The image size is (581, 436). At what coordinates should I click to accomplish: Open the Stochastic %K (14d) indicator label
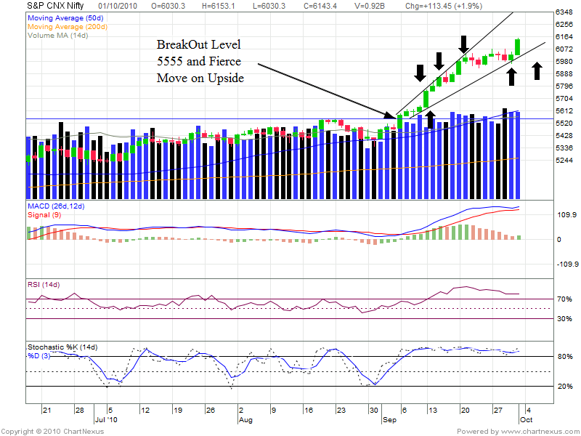point(62,347)
